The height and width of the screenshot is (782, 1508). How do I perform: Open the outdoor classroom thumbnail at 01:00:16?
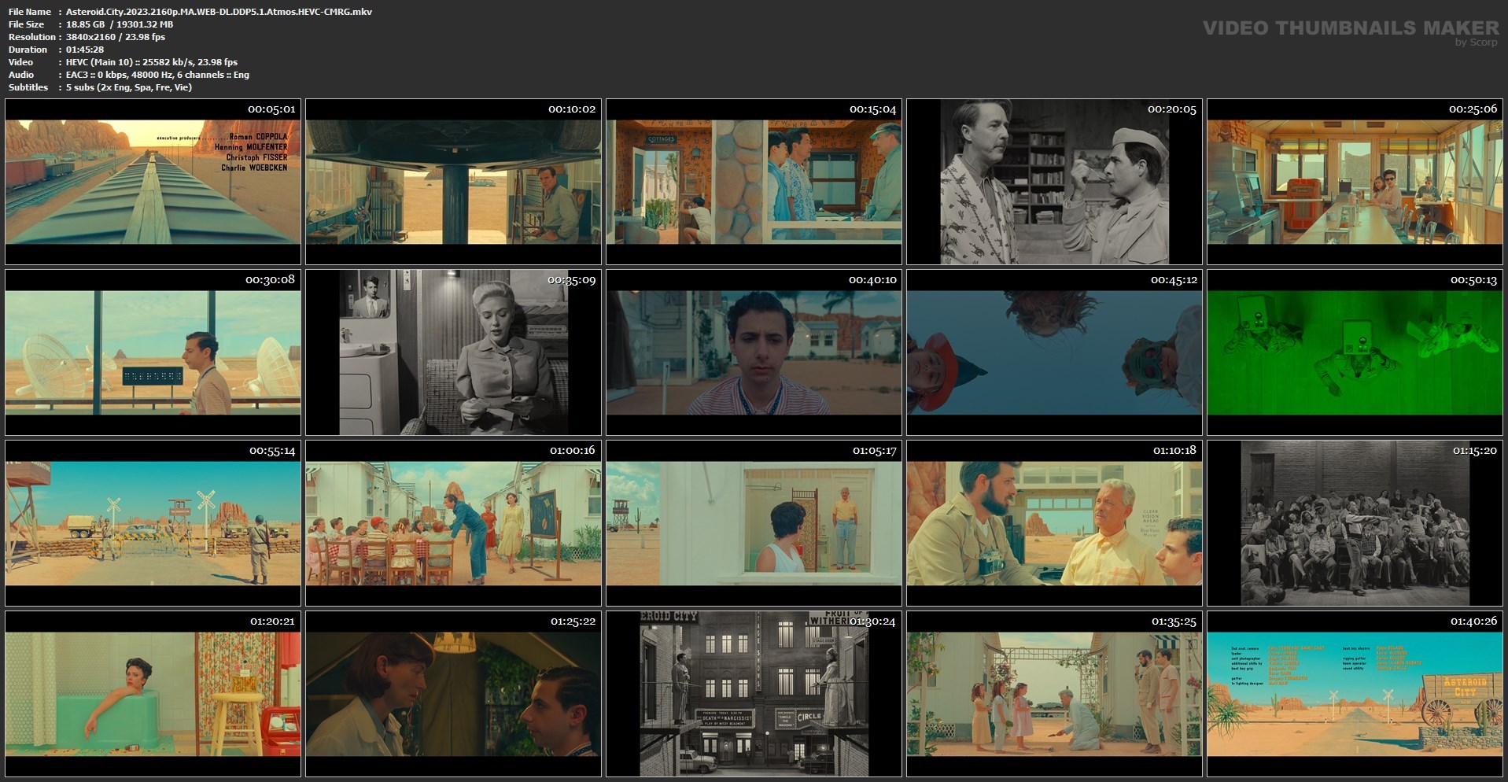coord(453,523)
